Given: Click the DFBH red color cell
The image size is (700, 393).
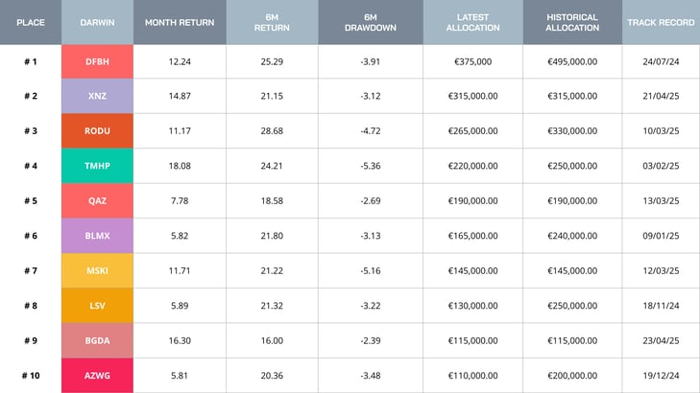Looking at the screenshot, I should [97, 61].
